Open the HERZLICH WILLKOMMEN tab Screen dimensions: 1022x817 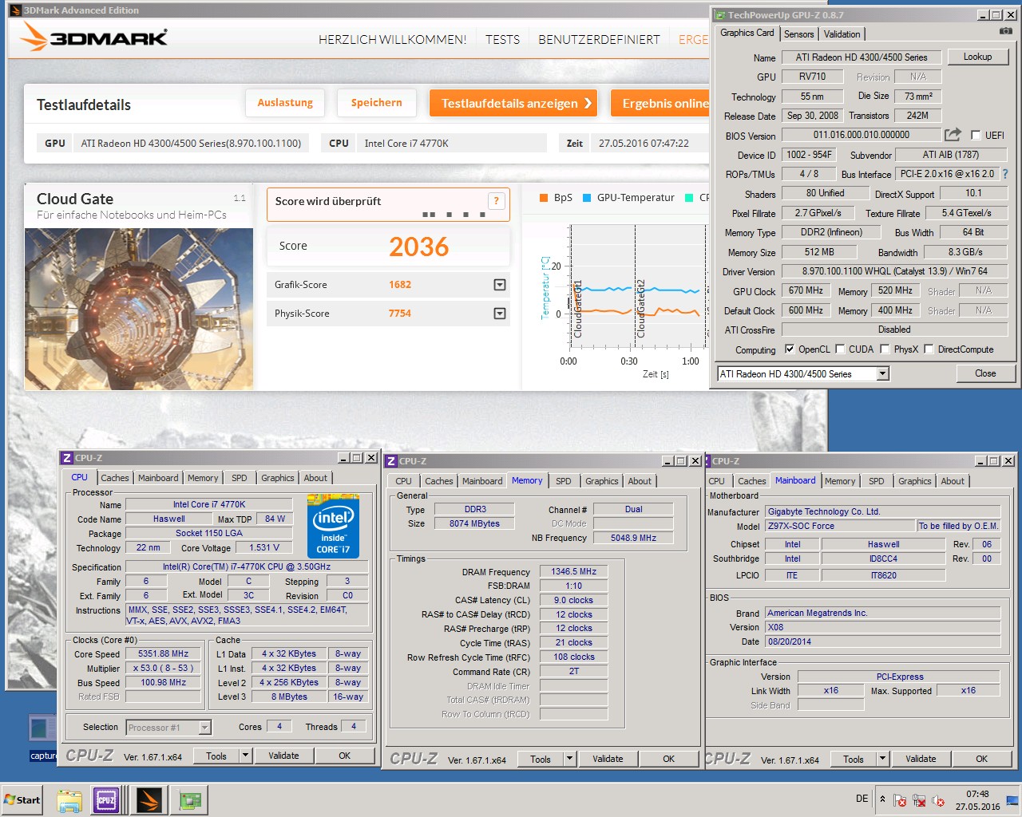tap(392, 39)
